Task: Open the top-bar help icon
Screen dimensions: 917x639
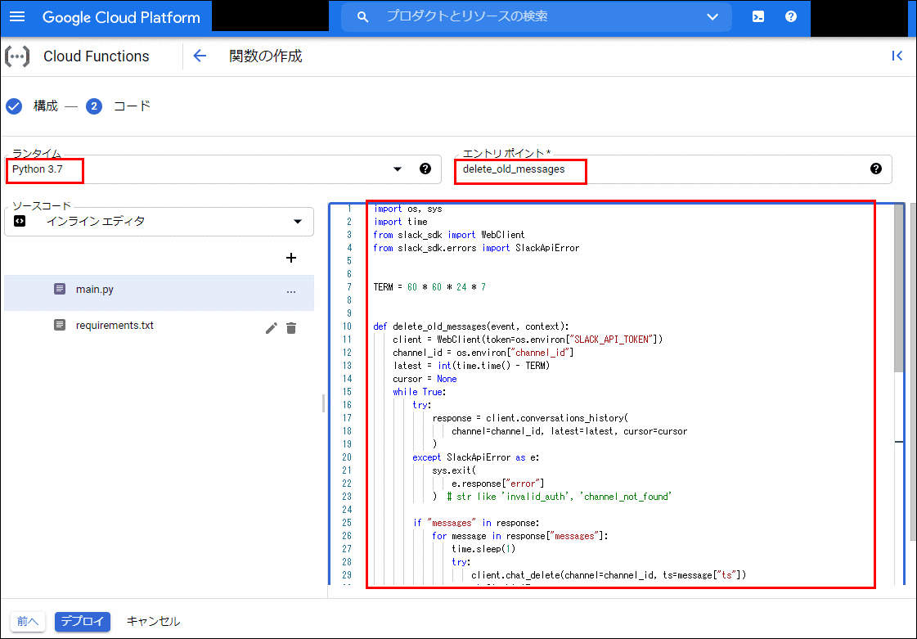Action: pos(791,16)
